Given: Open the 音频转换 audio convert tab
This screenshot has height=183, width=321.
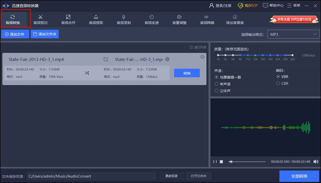Looking at the screenshot, I should click(13, 19).
